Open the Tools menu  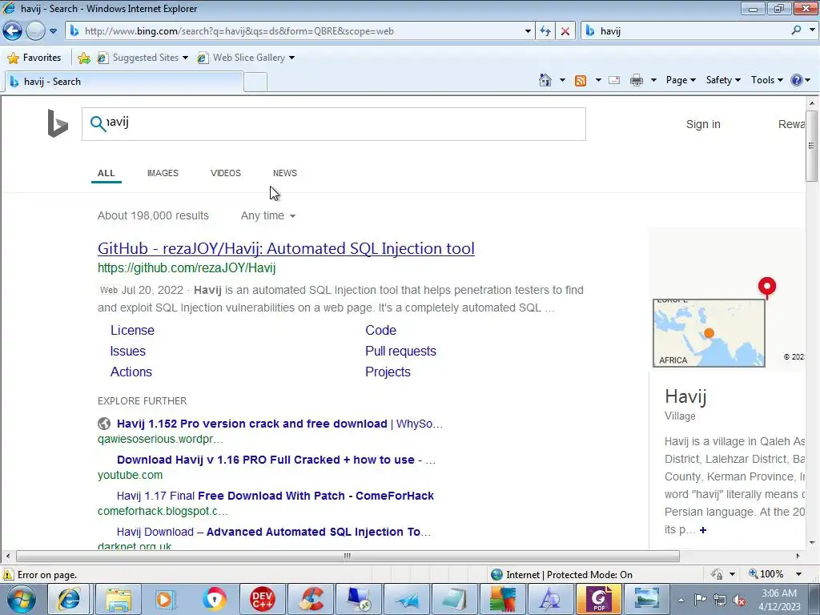(x=766, y=80)
